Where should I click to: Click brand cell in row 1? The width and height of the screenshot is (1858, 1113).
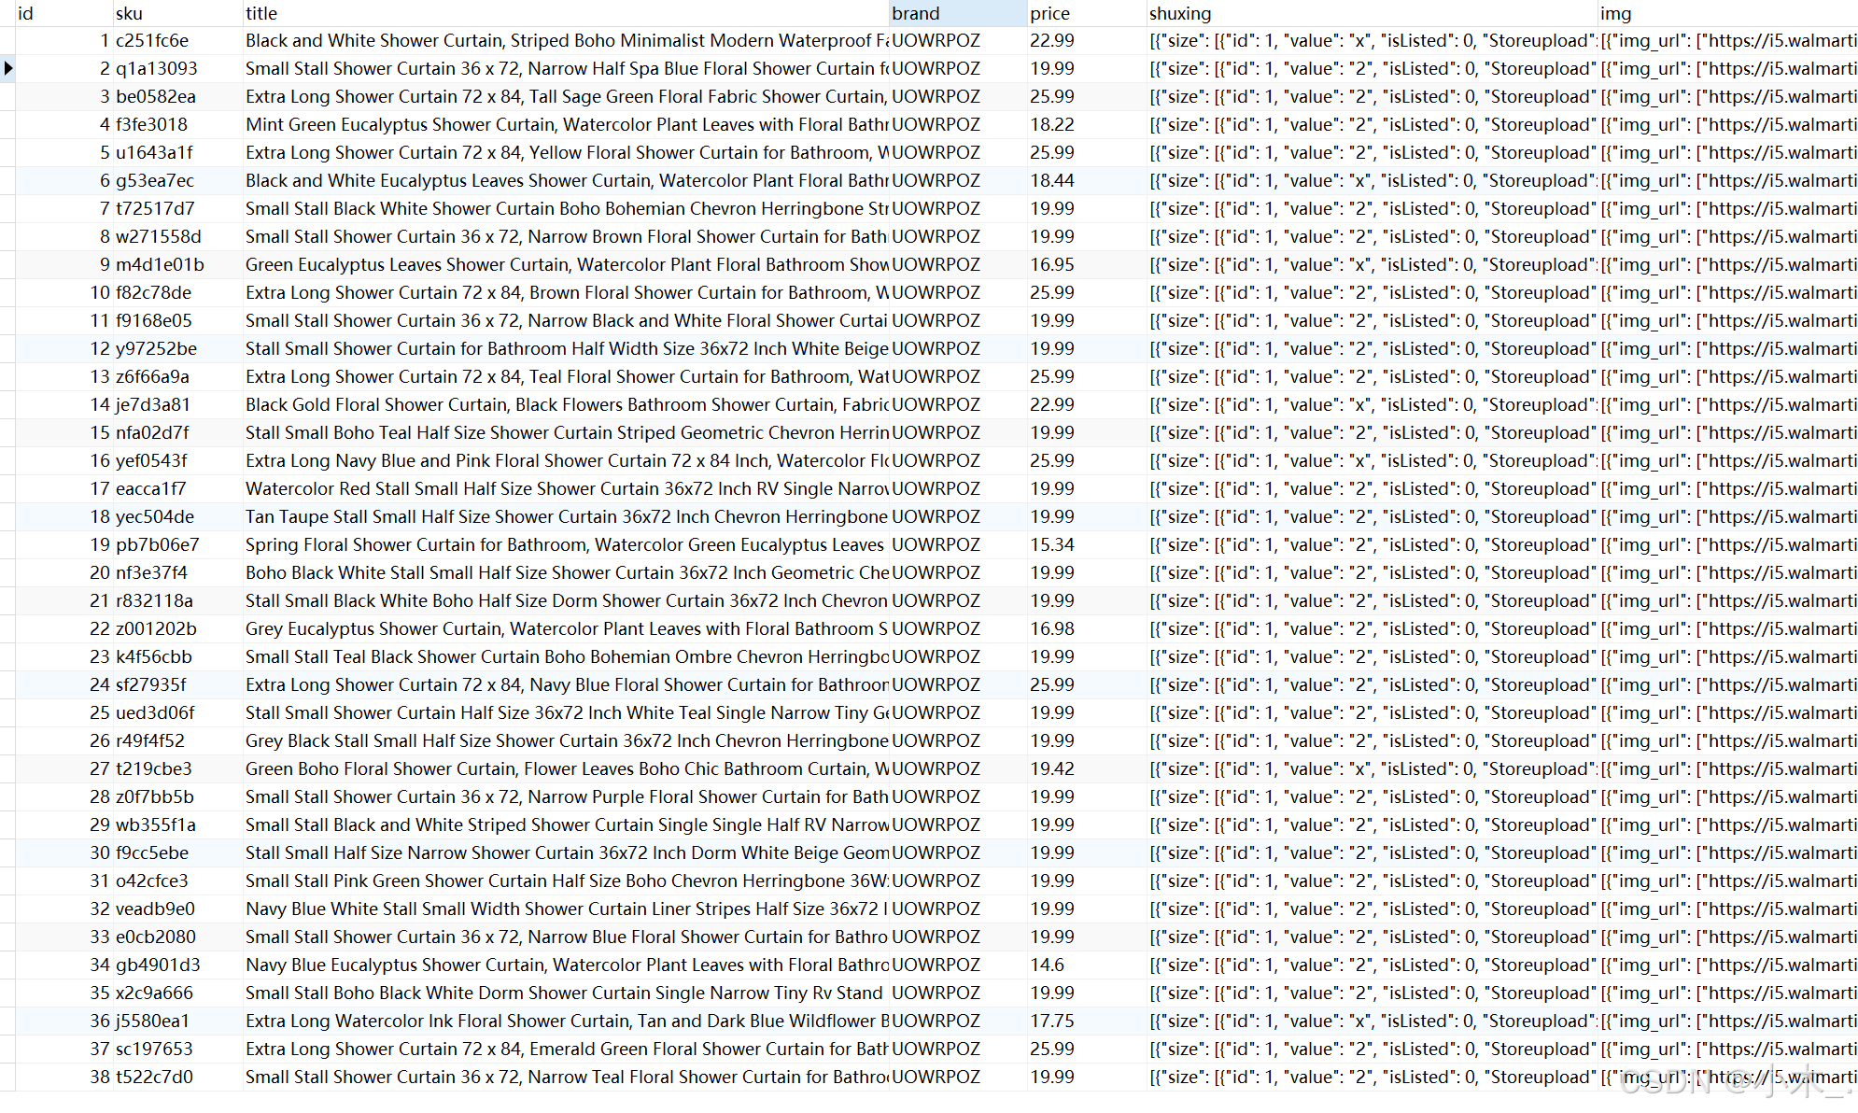(936, 41)
